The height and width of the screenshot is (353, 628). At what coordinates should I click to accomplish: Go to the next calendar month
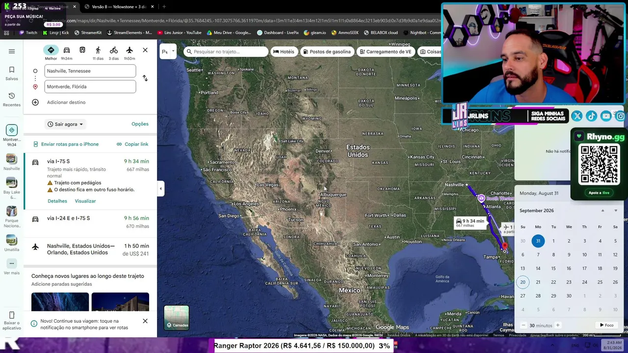click(x=616, y=211)
